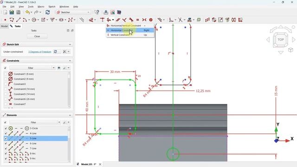Select the Create line tool
Screen dimensions: 297x167
coord(19,20)
